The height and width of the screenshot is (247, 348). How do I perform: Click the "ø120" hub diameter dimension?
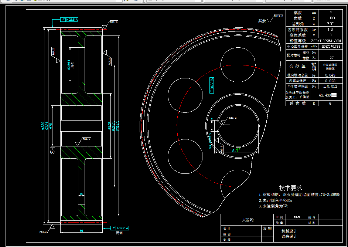[x=109, y=126]
